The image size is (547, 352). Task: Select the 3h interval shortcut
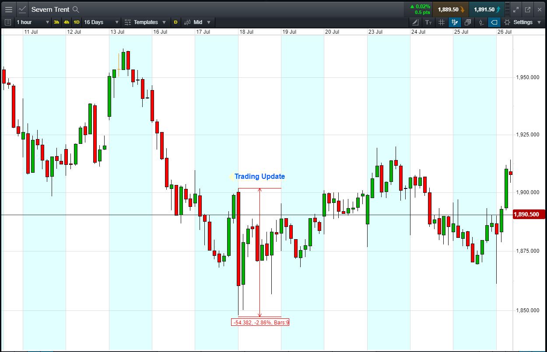click(x=56, y=22)
